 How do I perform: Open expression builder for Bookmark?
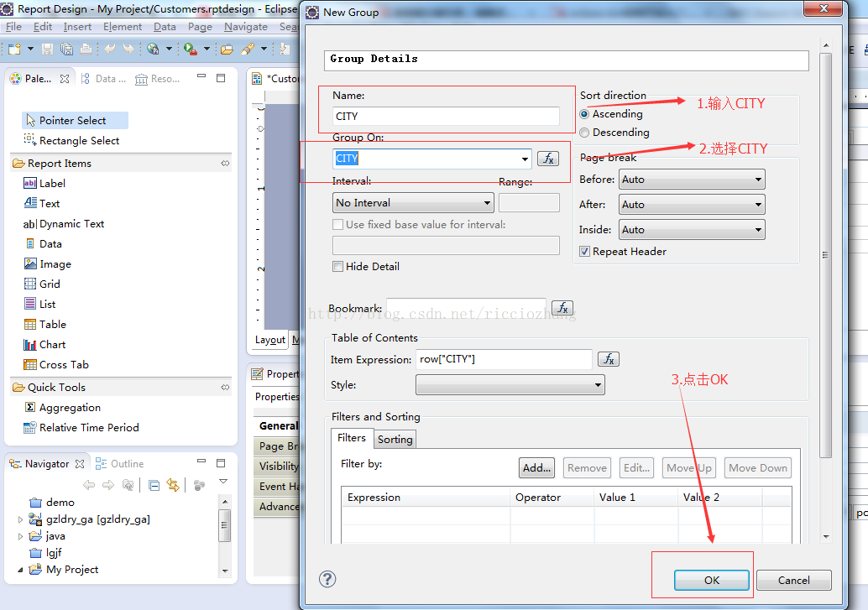coord(562,307)
